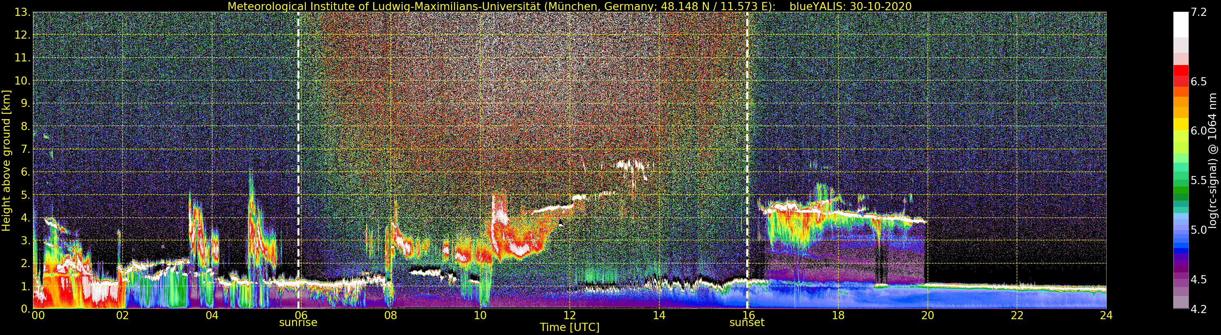Click the height axis tick '3.'
The width and height of the screenshot is (1221, 335).
coord(26,240)
